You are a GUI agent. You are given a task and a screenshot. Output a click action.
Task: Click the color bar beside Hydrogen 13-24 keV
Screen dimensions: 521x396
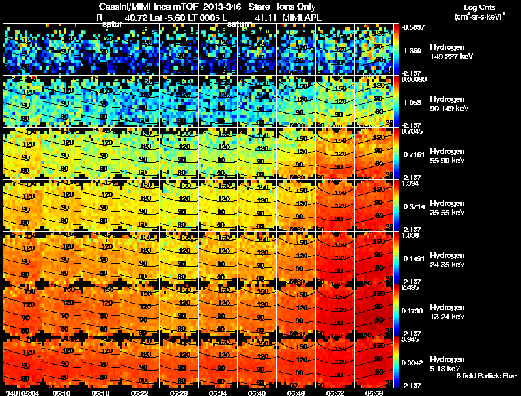coord(396,310)
